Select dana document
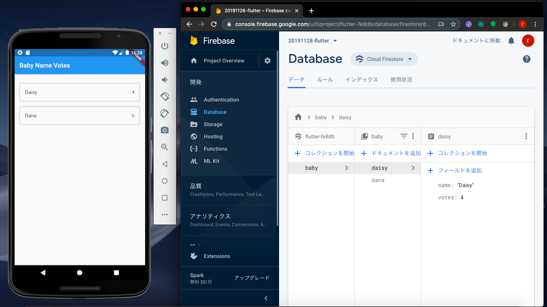Image resolution: width=547 pixels, height=307 pixels. click(378, 180)
